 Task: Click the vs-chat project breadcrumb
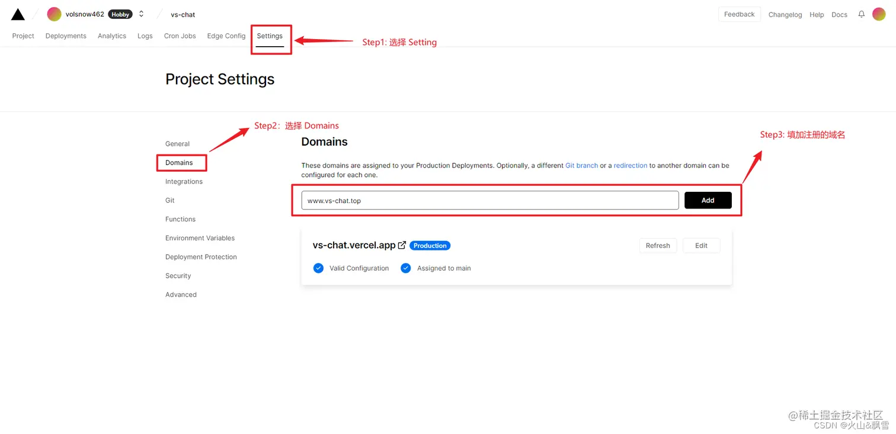coord(183,15)
